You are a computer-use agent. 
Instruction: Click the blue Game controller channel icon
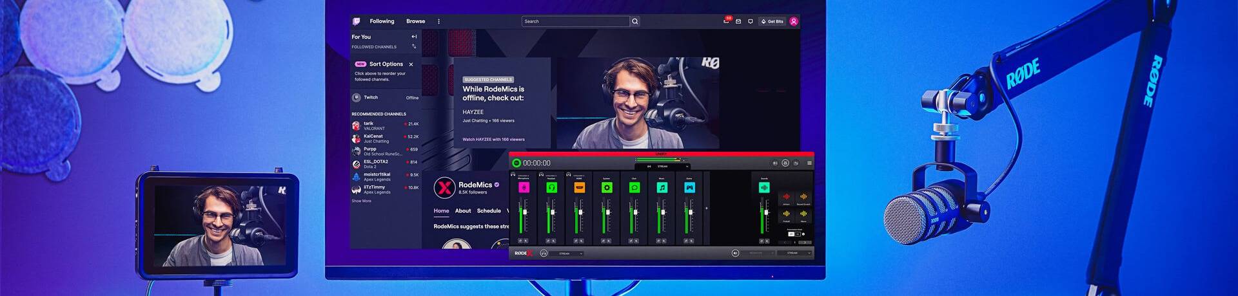click(689, 187)
